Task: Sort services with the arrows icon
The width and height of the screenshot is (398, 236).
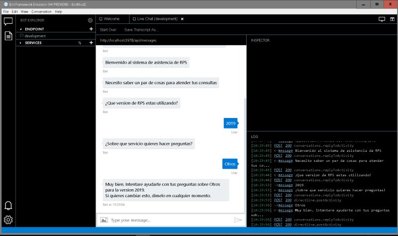Action: [x=80, y=43]
